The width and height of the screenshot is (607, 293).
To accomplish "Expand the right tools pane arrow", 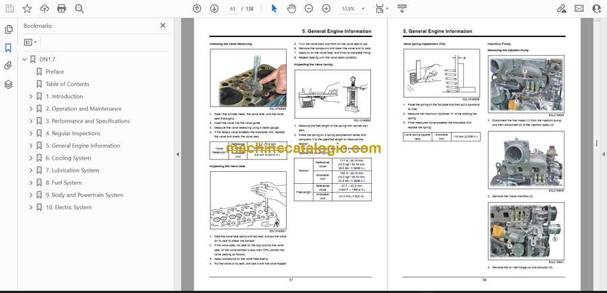I will point(604,154).
